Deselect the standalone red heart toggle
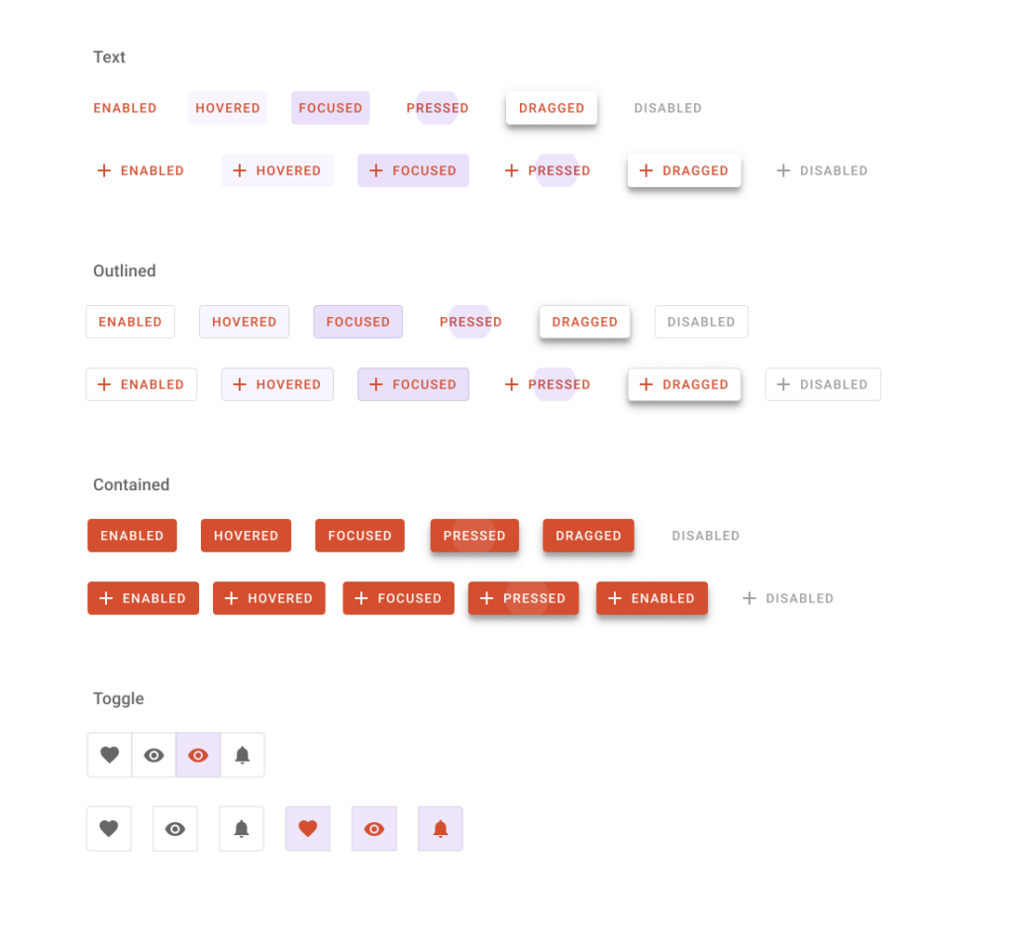The image size is (1014, 942). click(308, 828)
